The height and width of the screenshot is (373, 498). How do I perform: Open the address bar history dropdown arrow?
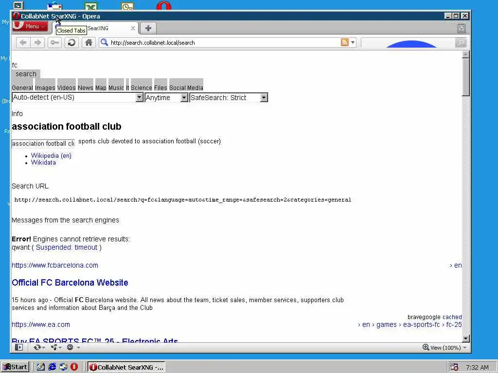353,42
